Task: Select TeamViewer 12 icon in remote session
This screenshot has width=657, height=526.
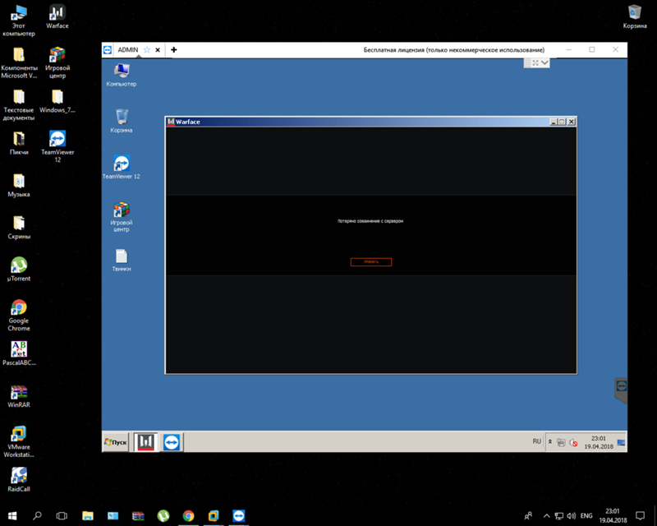Action: pos(122,168)
